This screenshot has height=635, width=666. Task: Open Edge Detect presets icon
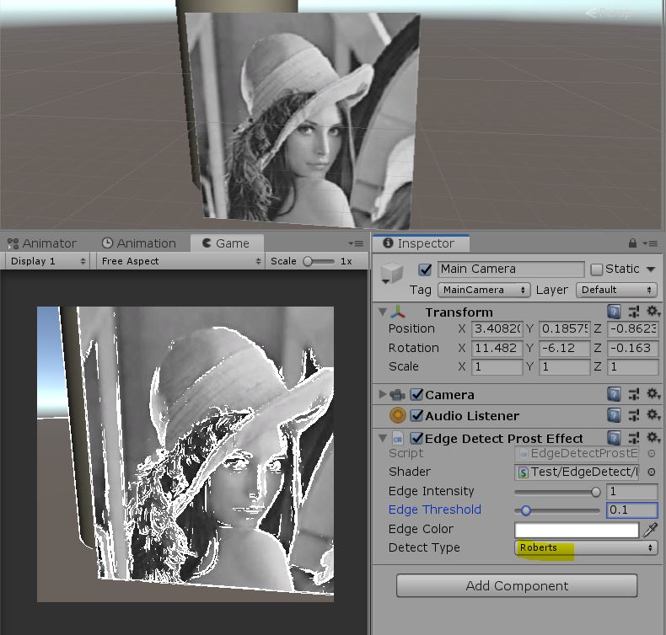[x=634, y=438]
